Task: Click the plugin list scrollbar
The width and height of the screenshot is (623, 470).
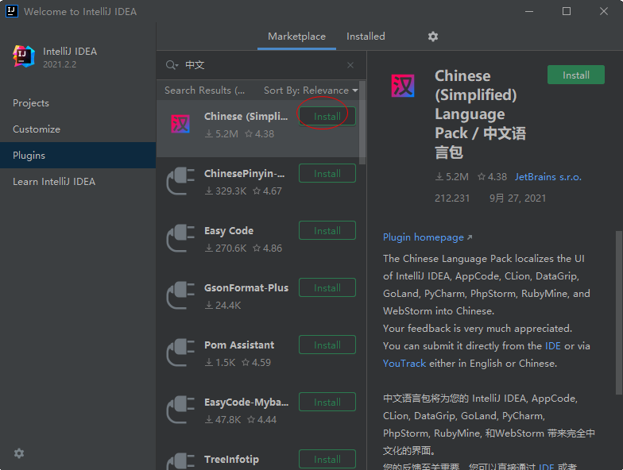Action: tap(362, 122)
